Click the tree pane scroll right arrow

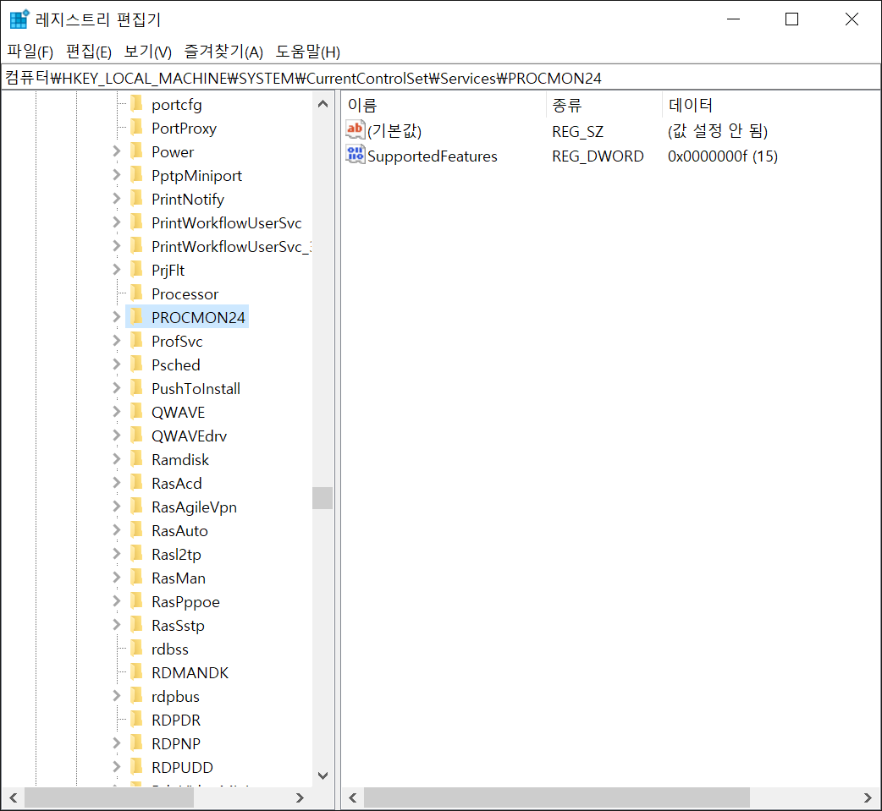click(300, 797)
